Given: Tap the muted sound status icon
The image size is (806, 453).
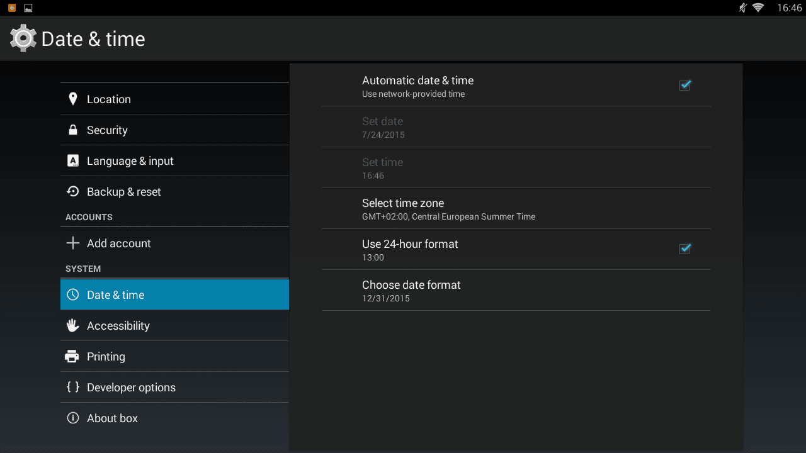Looking at the screenshot, I should (x=742, y=8).
